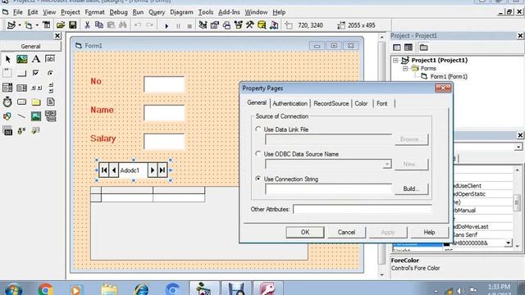Open the ODBC Data Source Name dropdown
The width and height of the screenshot is (525, 295).
387,164
